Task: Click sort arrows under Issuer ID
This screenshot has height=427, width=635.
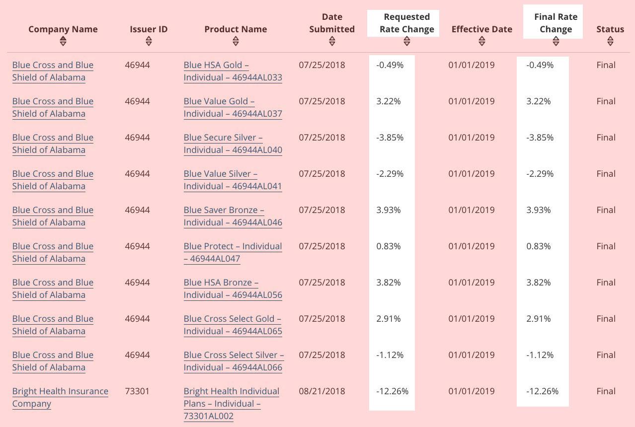Action: (x=149, y=42)
